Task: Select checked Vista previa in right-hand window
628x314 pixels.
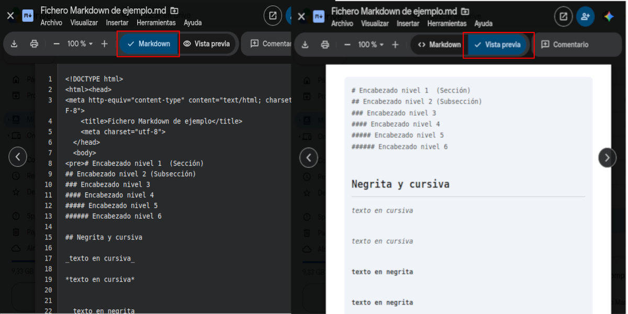Action: (497, 44)
